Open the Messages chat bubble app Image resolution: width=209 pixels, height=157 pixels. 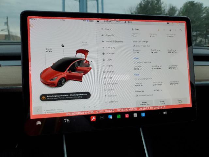pyautogui.click(x=110, y=117)
